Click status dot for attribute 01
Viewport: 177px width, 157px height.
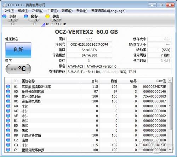pyautogui.click(x=8, y=86)
